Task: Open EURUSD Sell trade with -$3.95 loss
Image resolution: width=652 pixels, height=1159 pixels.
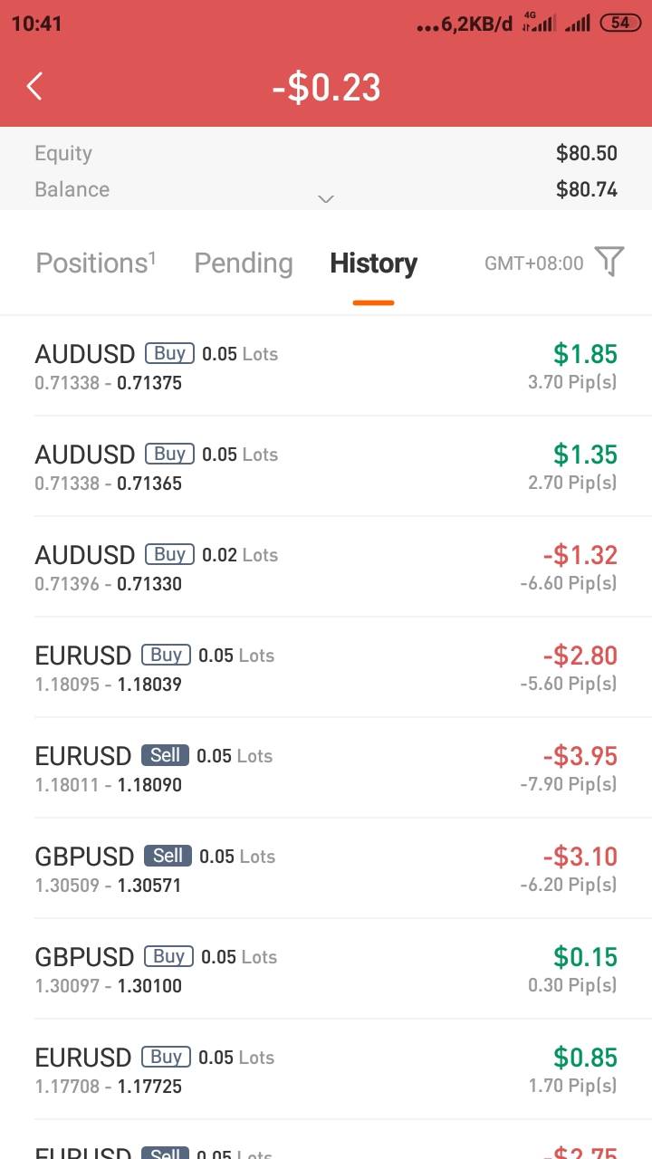Action: tap(326, 769)
